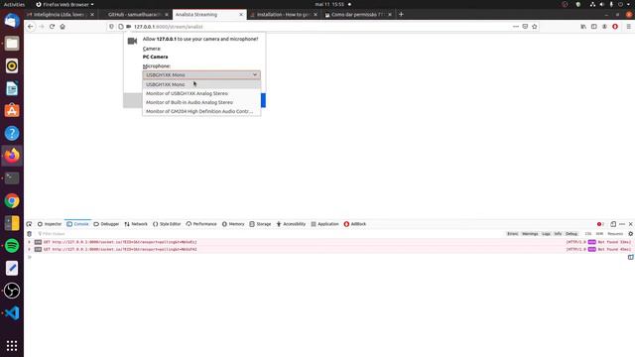The height and width of the screenshot is (357, 635).
Task: Open Network panel in DevTools
Action: (x=136, y=224)
